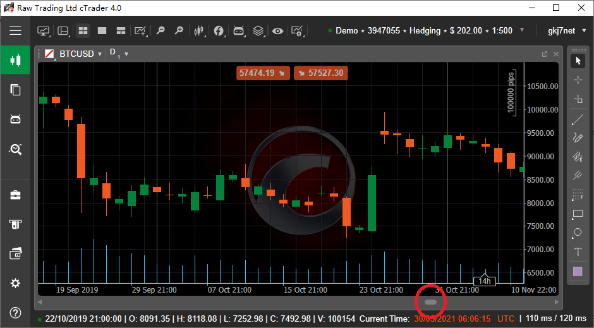Open the new chart toolbar icon

(44, 31)
